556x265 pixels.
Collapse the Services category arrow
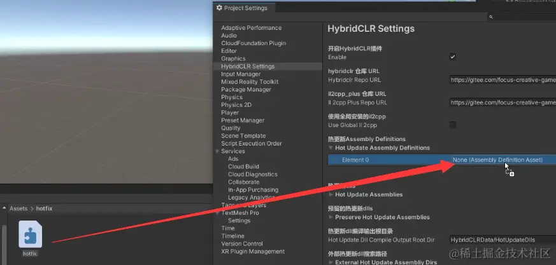(217, 151)
